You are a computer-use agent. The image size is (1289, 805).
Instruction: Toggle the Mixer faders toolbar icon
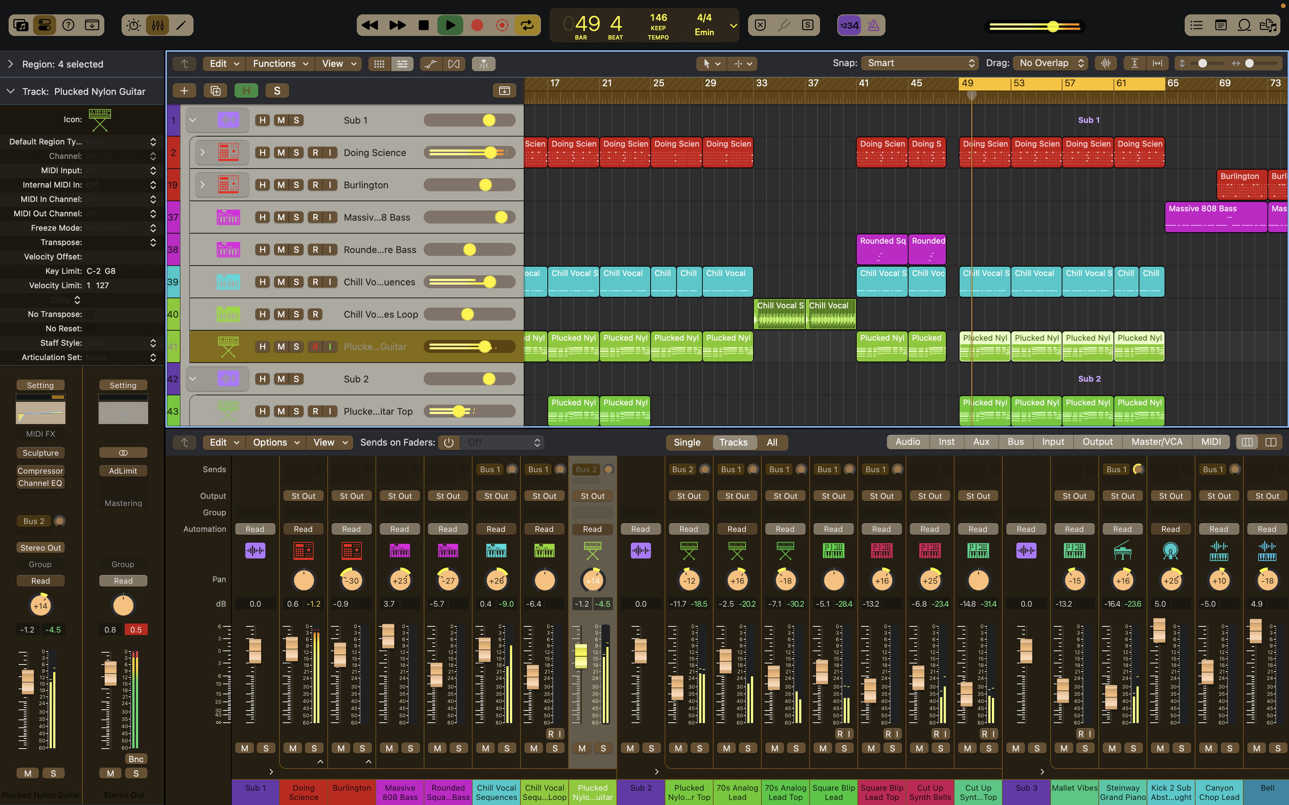tap(158, 25)
